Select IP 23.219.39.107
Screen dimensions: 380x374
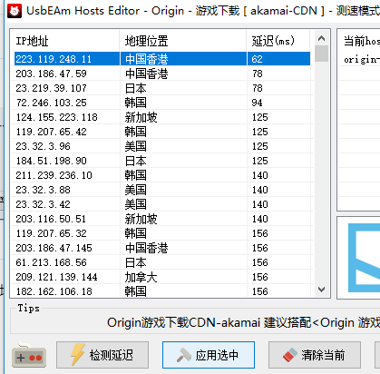51,88
